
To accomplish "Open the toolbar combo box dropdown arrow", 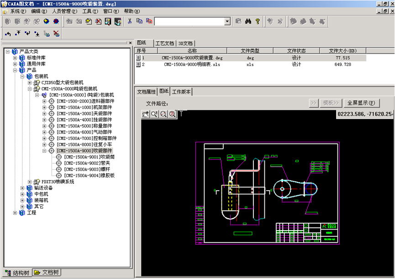I will pyautogui.click(x=227, y=21).
